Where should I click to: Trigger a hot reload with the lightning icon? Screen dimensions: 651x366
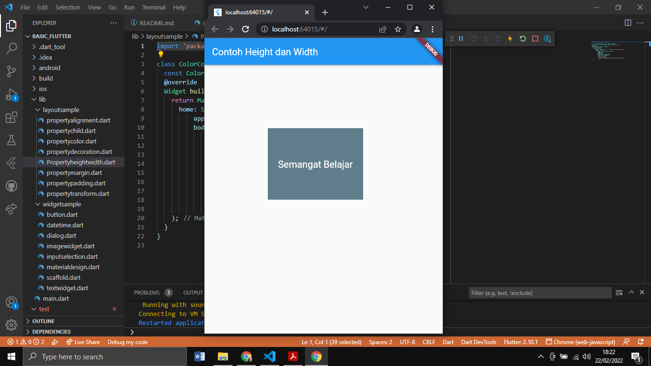pyautogui.click(x=510, y=39)
